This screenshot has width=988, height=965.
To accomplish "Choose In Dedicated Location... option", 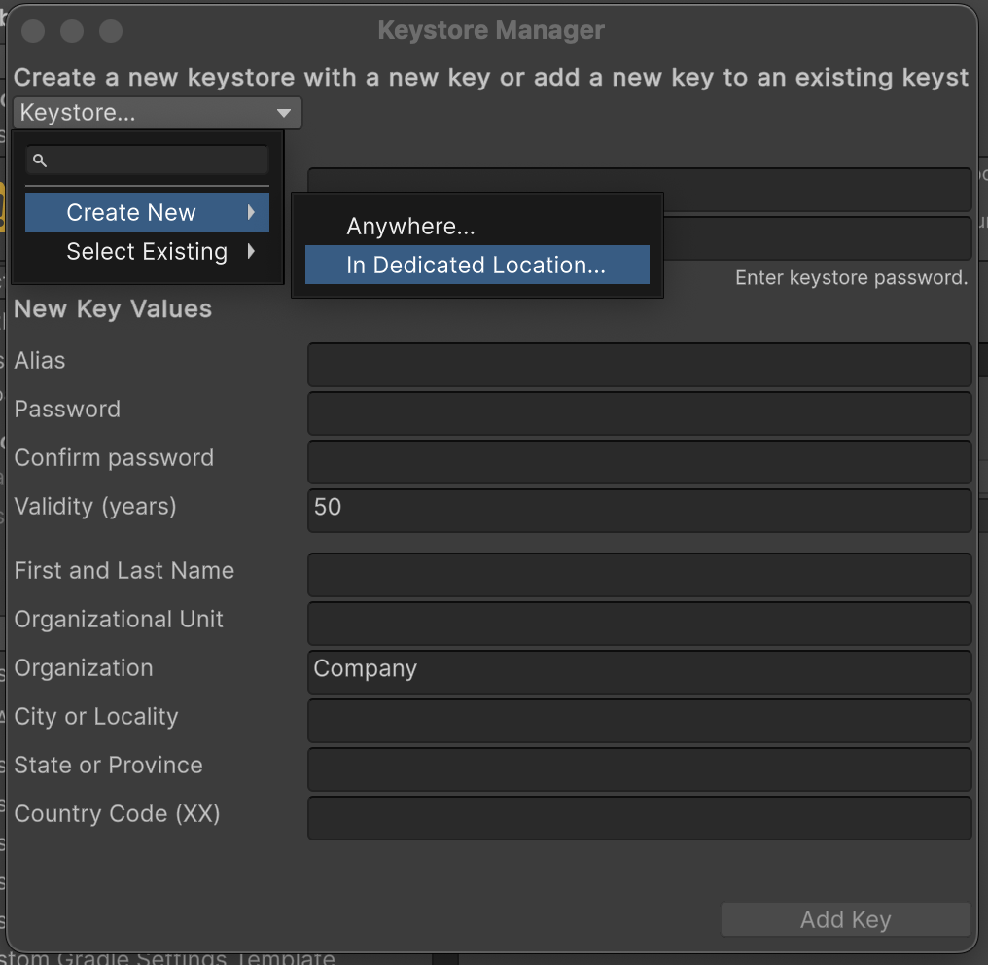I will pos(476,265).
